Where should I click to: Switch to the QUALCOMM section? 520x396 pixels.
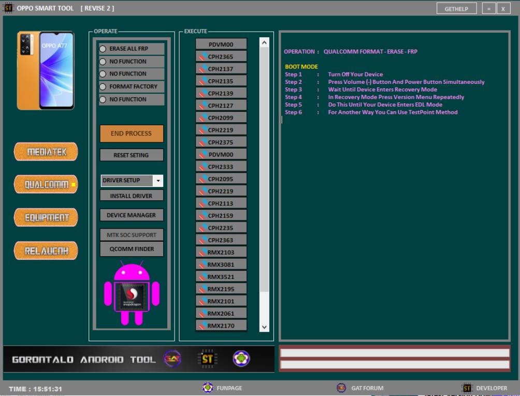click(x=46, y=184)
